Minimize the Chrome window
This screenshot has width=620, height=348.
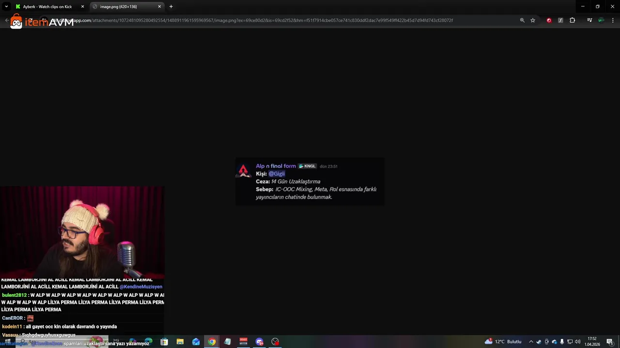(x=583, y=7)
